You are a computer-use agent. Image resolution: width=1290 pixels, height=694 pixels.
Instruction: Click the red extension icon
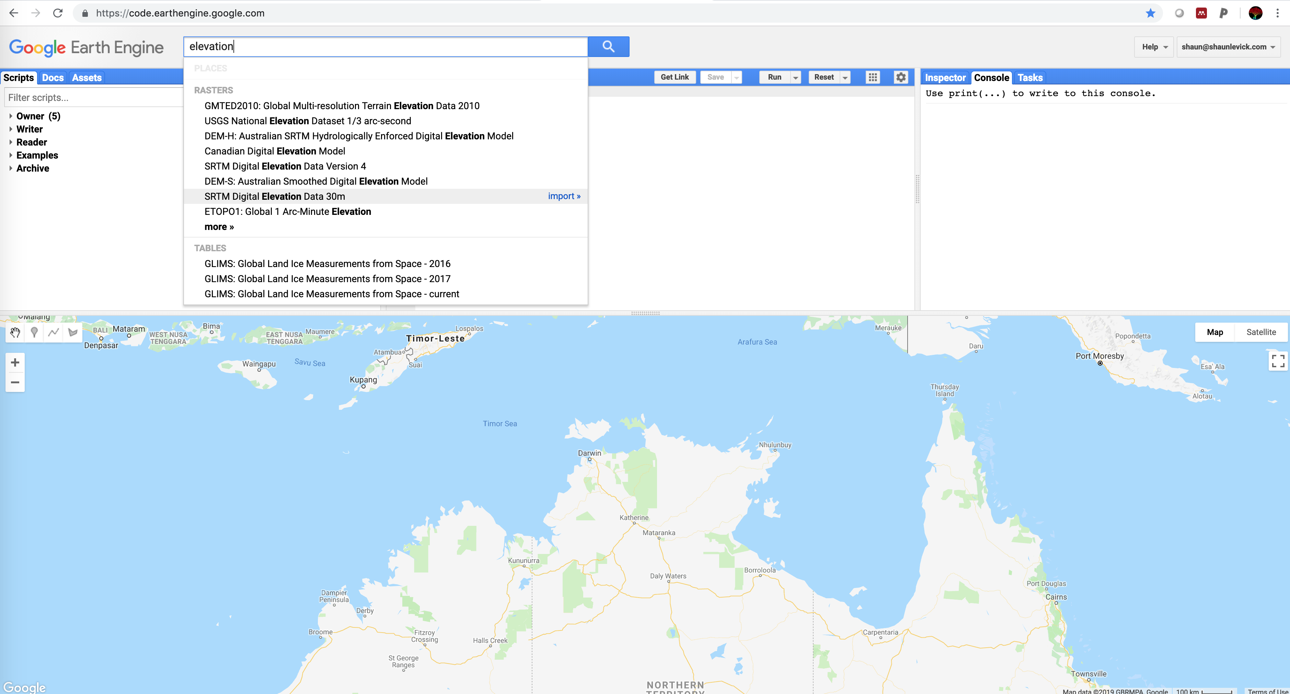[1201, 13]
